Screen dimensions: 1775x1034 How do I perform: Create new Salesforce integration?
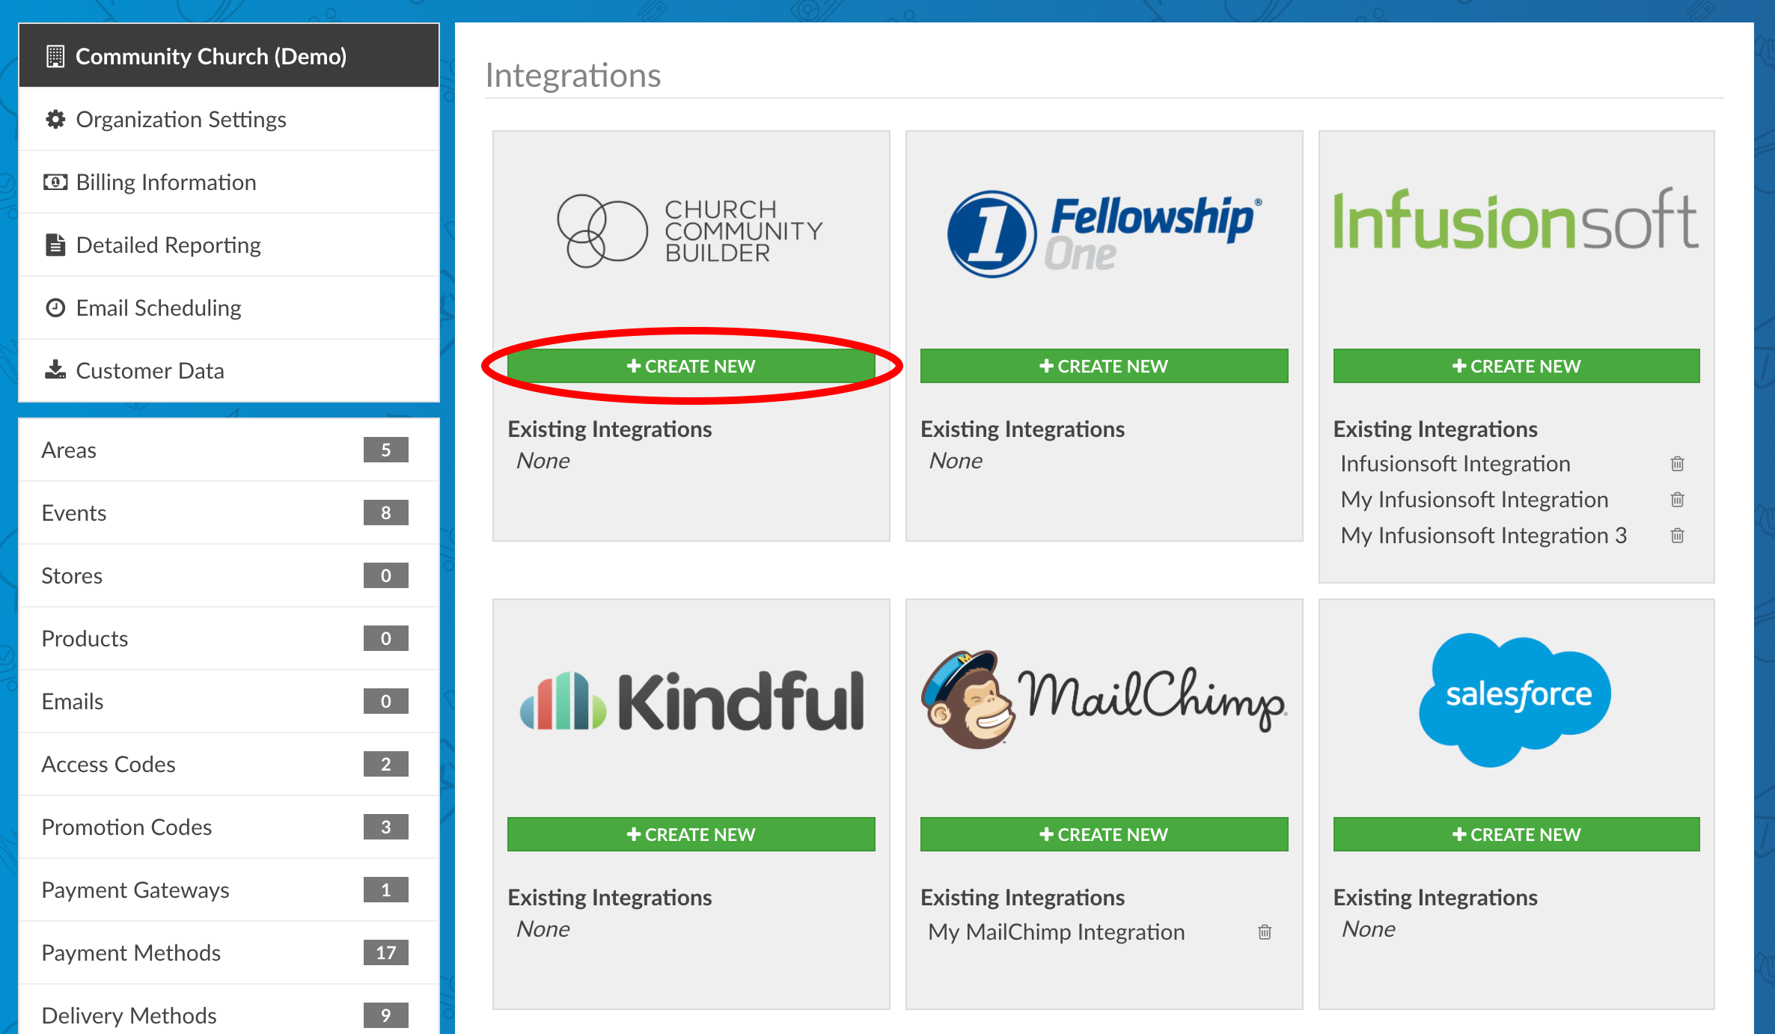(x=1516, y=835)
